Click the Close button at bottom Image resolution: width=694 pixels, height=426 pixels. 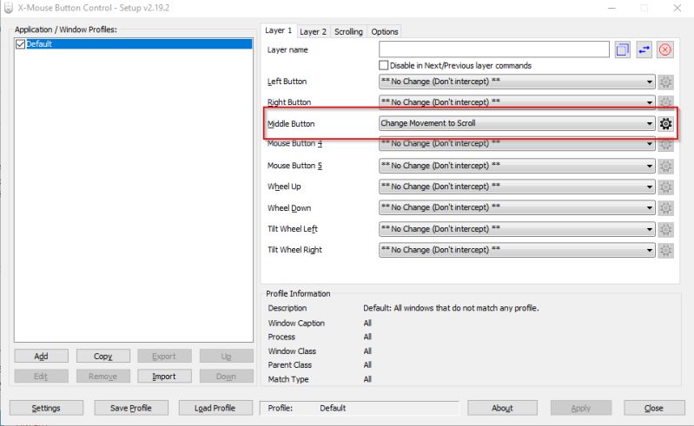pyautogui.click(x=654, y=408)
